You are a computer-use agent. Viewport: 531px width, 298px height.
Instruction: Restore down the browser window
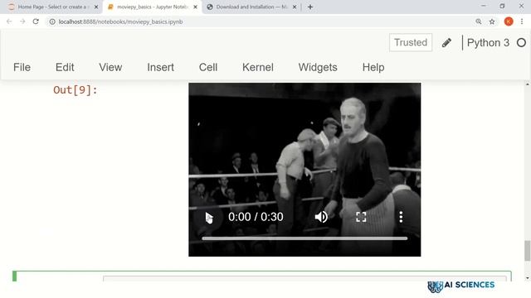click(x=502, y=6)
